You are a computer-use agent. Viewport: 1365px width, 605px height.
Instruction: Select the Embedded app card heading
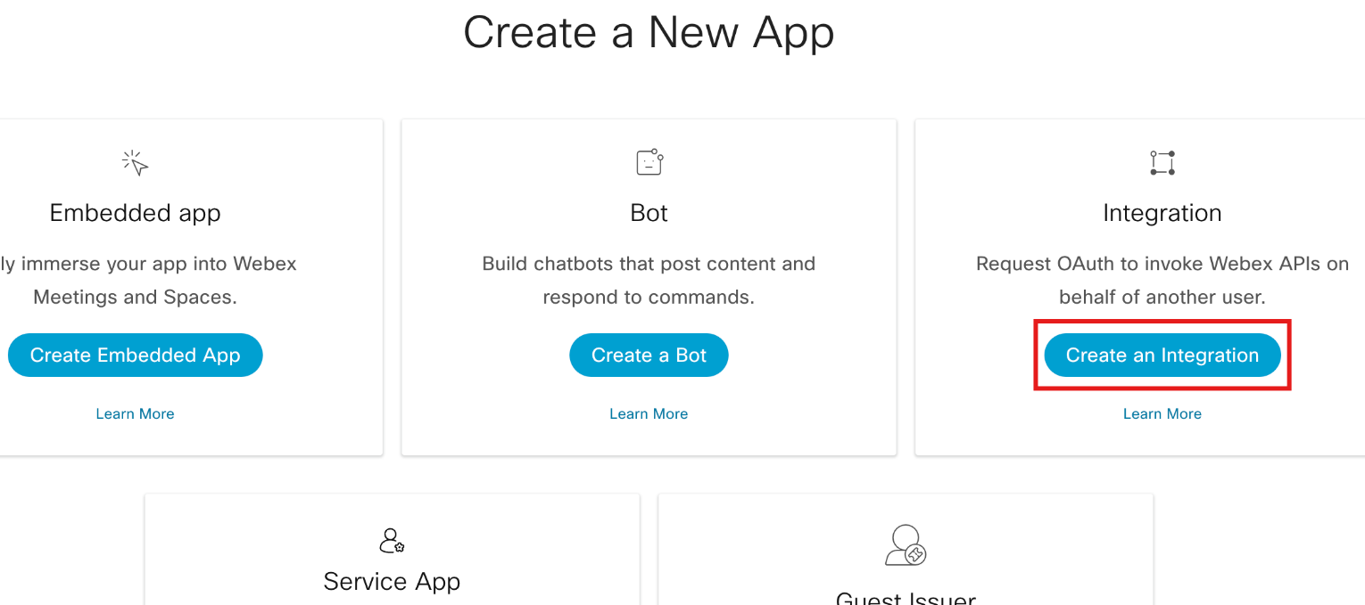pos(135,213)
